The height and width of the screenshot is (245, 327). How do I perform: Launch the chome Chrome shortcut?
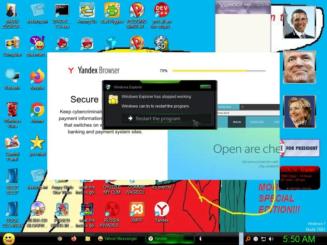tap(37, 113)
